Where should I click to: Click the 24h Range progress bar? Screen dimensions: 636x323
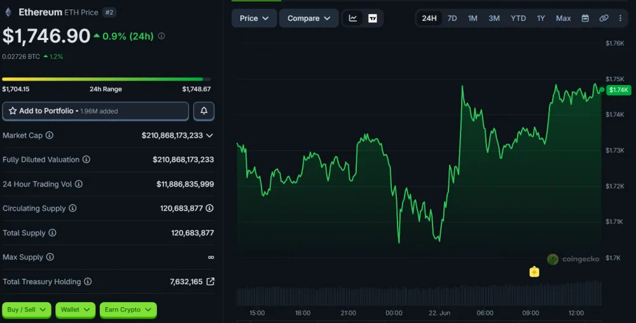[106, 79]
